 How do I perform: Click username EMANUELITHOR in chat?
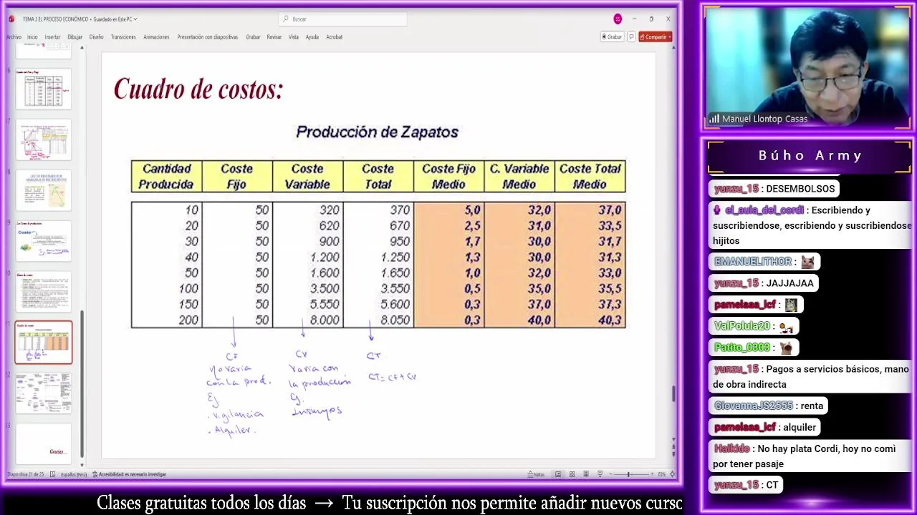pos(752,262)
